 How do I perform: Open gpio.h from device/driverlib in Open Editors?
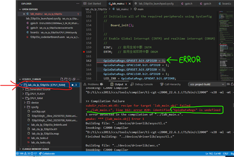point(50,28)
